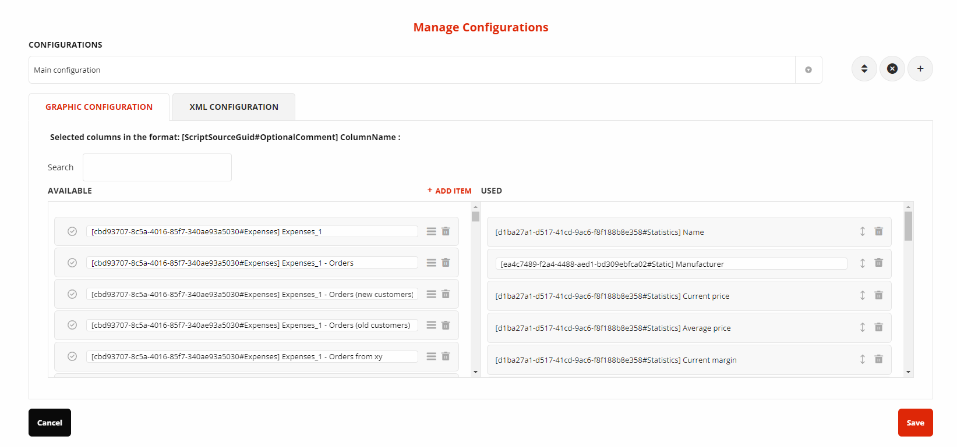
Task: Toggle check circle for Orders (new customers)
Action: pyautogui.click(x=72, y=294)
